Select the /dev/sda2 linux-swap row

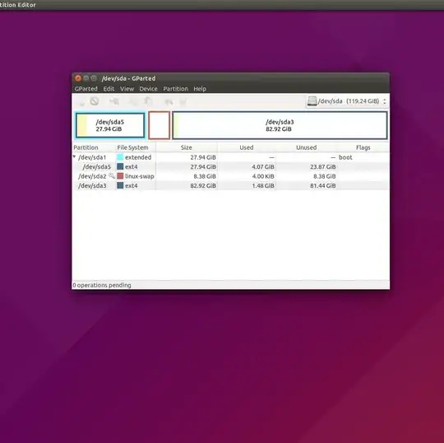coord(230,176)
